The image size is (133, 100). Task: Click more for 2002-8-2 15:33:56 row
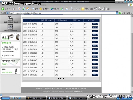[95, 67]
